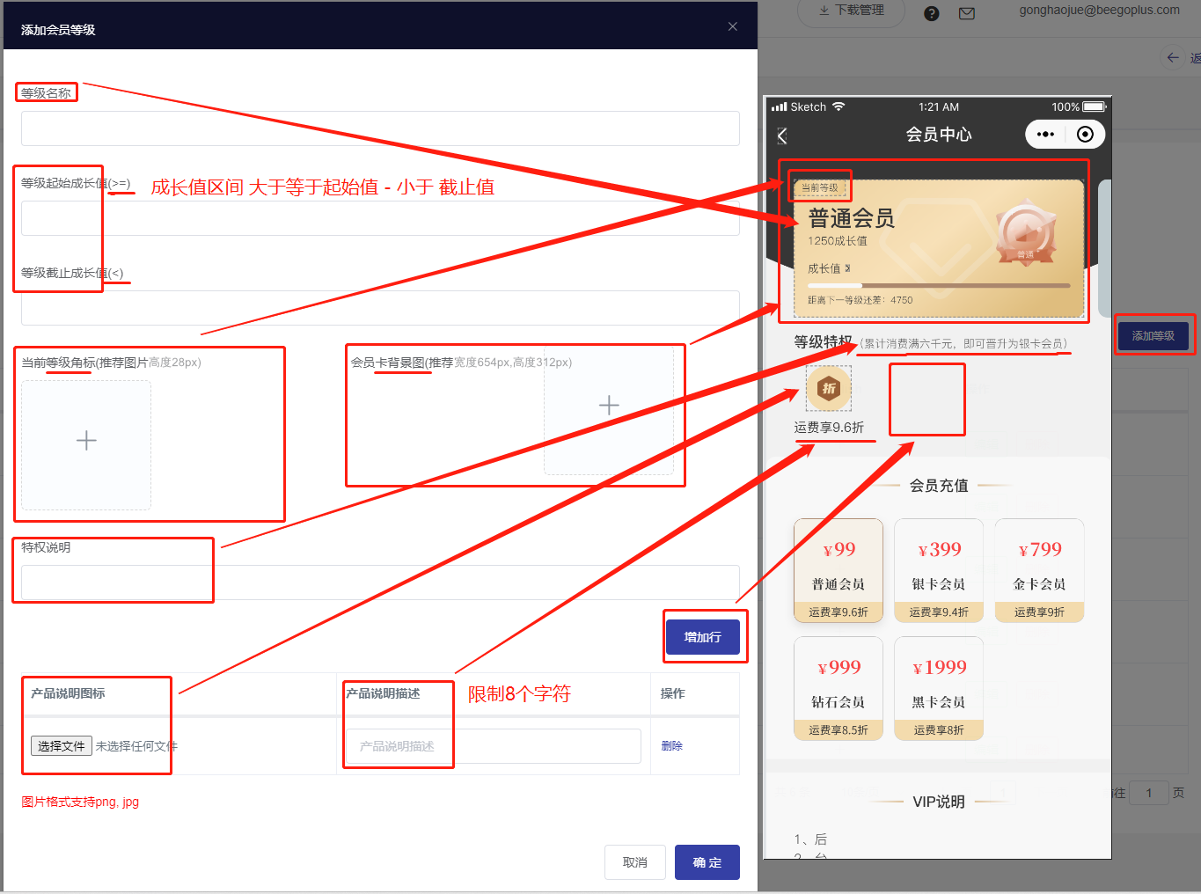Click the 折 discount privilege icon
Image resolution: width=1201 pixels, height=894 pixels.
(829, 388)
